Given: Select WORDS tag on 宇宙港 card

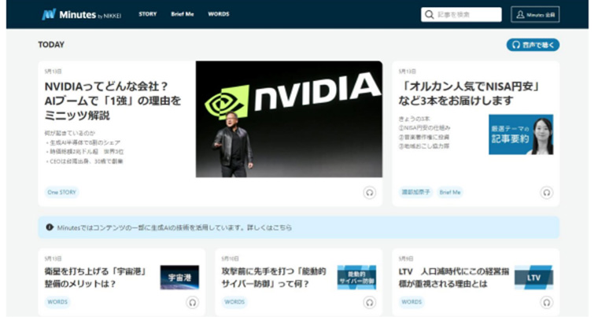Looking at the screenshot, I should pyautogui.click(x=57, y=302).
